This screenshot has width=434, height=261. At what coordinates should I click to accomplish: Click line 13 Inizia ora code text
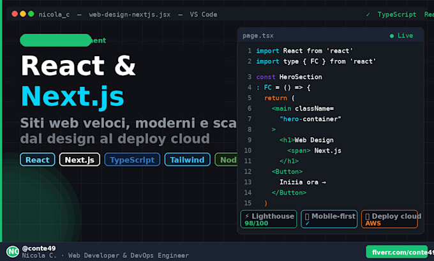(x=303, y=182)
